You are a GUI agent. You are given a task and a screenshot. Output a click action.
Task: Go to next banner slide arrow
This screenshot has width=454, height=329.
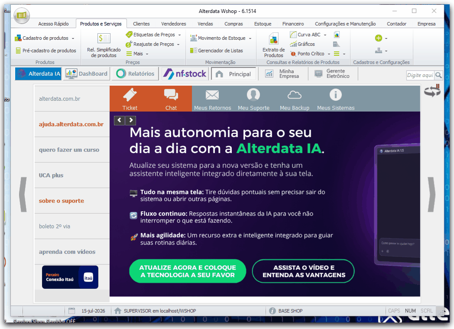[x=131, y=120]
